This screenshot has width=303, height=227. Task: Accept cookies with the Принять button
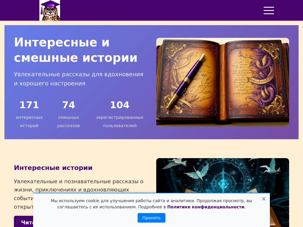(x=151, y=218)
